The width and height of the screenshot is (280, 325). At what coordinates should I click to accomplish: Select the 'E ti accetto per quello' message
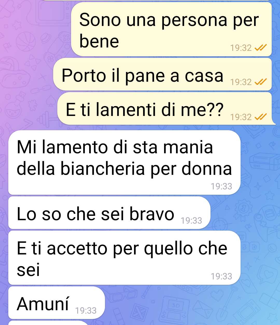[x=124, y=258]
